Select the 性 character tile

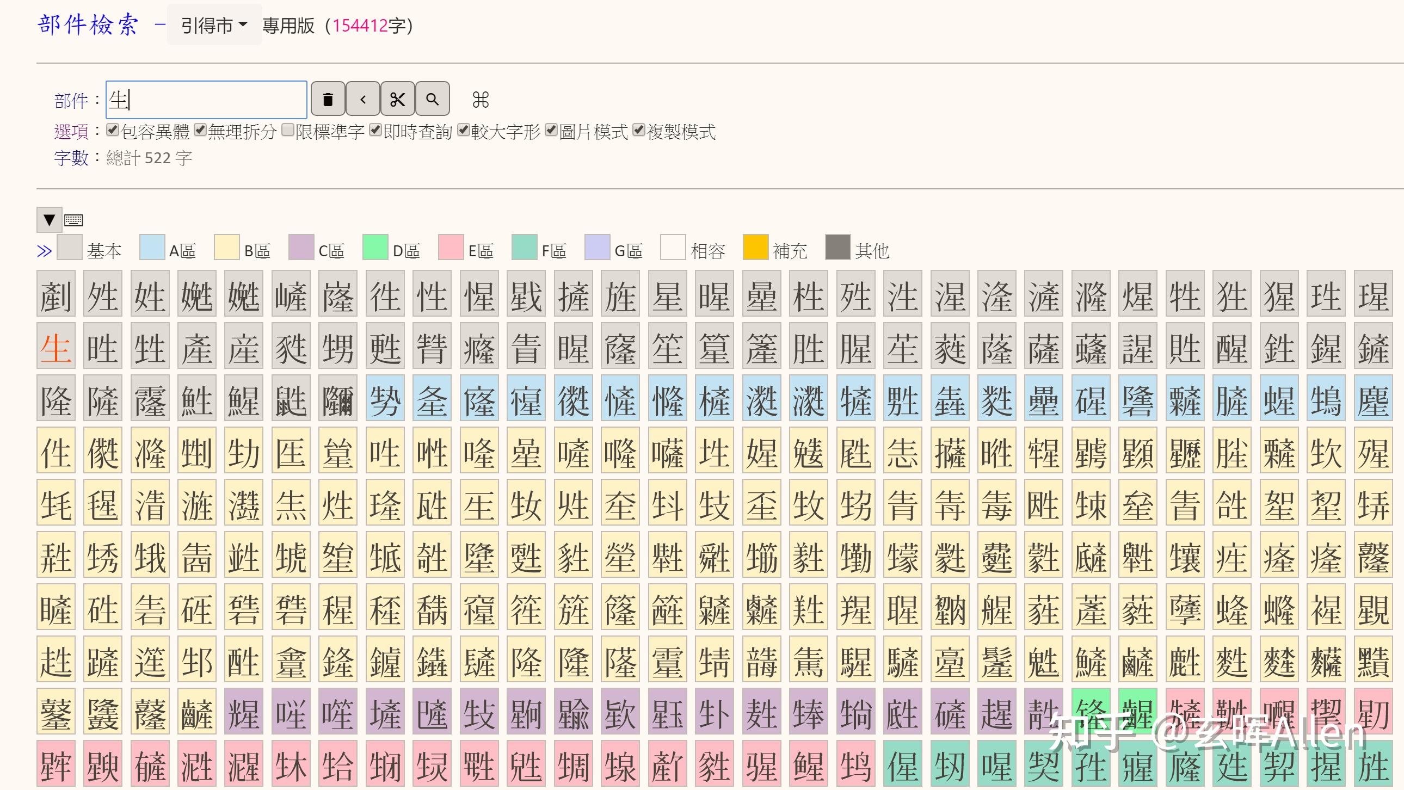432,294
